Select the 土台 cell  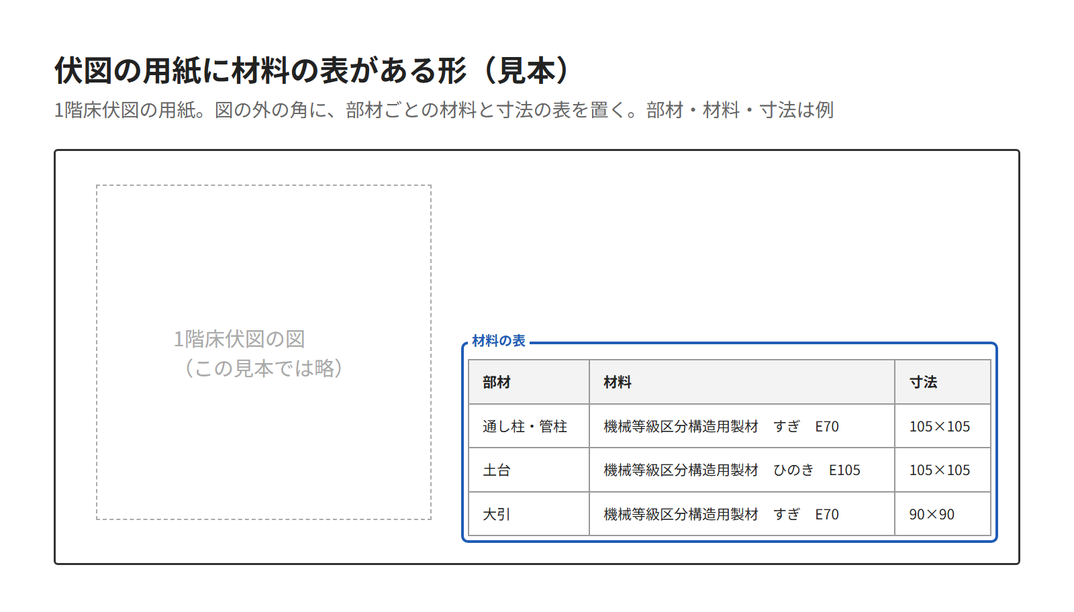point(529,470)
